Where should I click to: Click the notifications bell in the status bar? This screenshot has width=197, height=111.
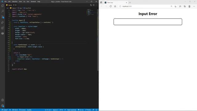(x=96, y=110)
